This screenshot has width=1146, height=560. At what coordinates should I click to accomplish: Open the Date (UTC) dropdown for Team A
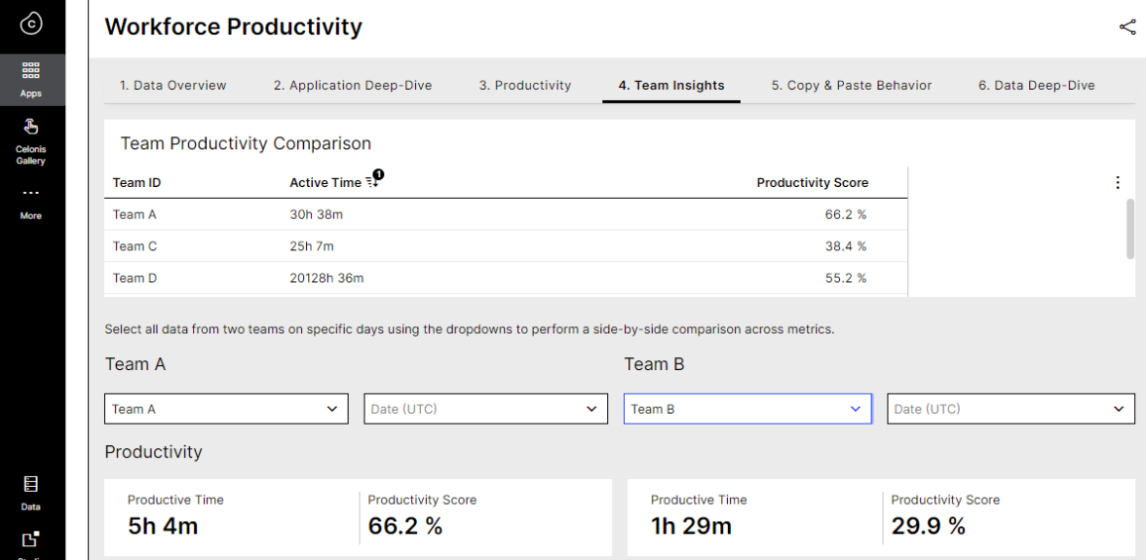point(486,409)
